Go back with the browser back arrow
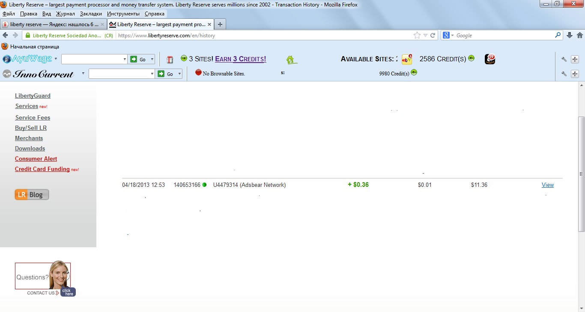The width and height of the screenshot is (585, 312). tap(5, 36)
